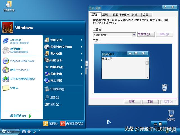The width and height of the screenshot is (180, 135).
Task: Click 关闭计算机 shut down power icon
Action: (x=63, y=123)
